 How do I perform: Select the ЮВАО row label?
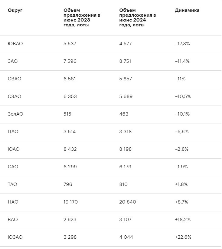click(15, 44)
